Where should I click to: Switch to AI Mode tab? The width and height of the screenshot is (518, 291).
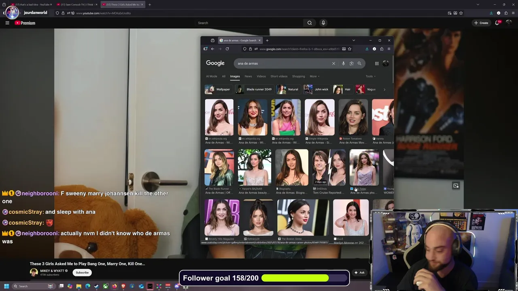pos(212,76)
